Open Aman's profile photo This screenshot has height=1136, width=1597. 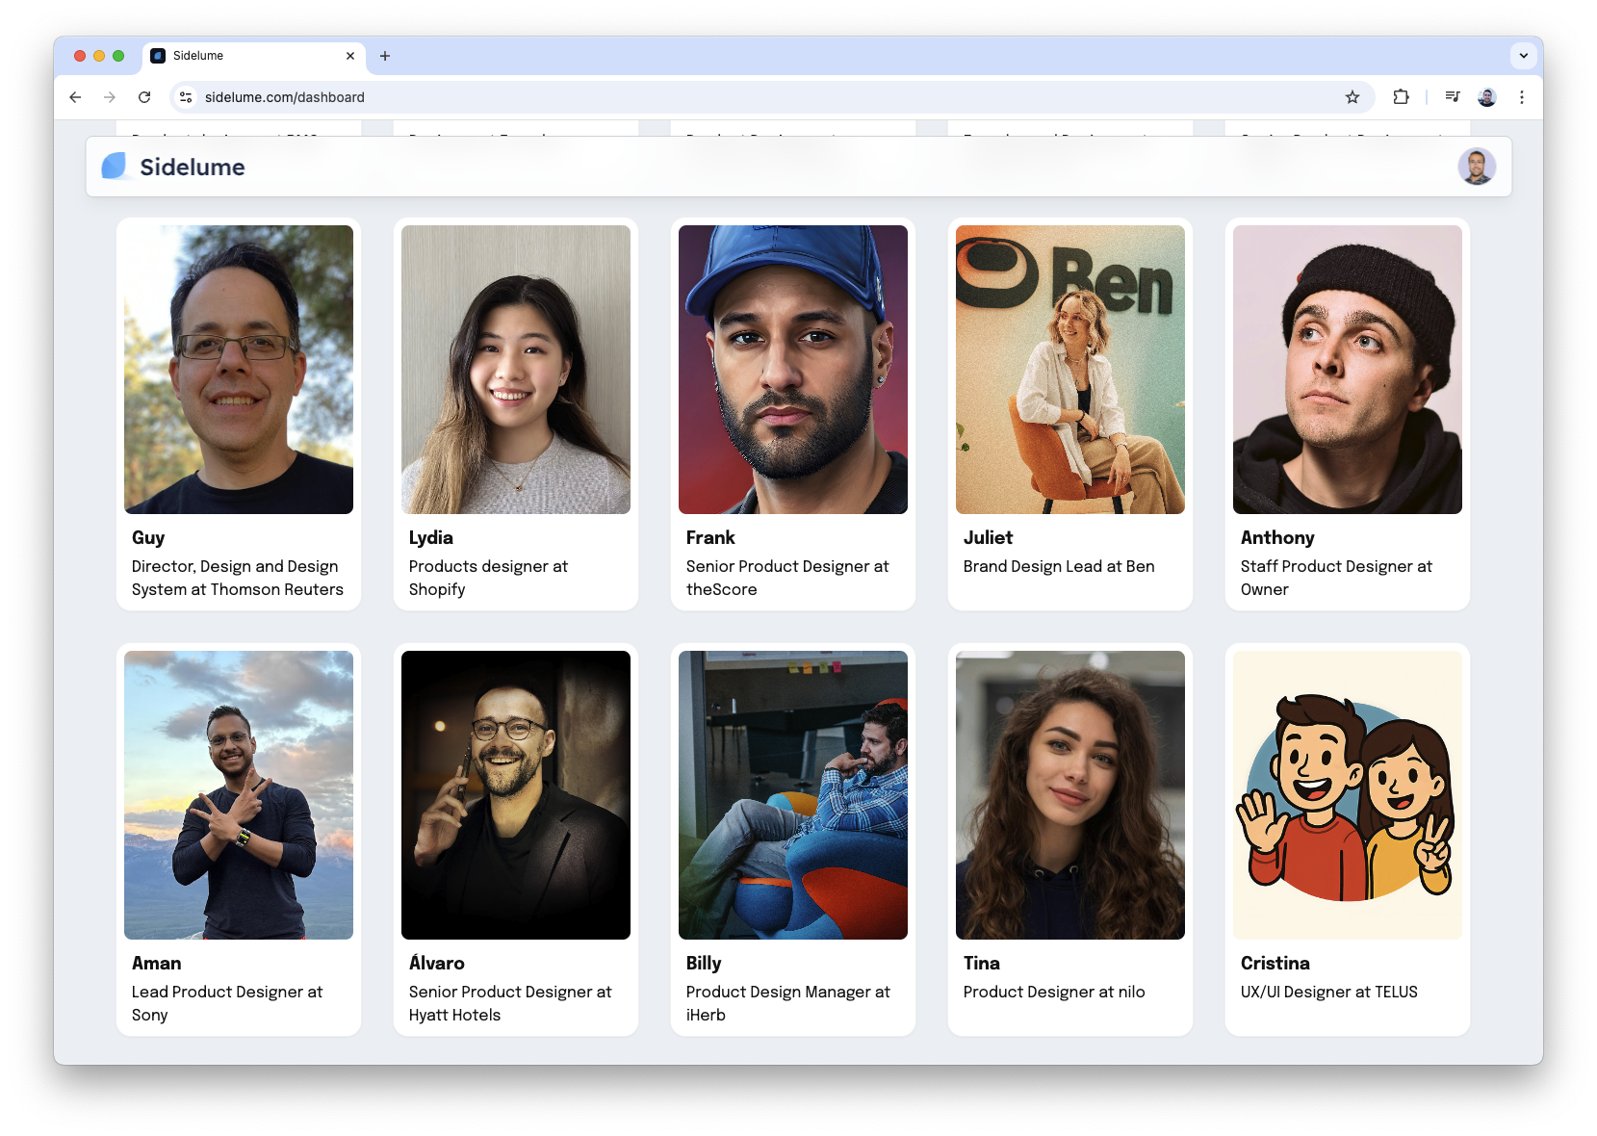239,795
